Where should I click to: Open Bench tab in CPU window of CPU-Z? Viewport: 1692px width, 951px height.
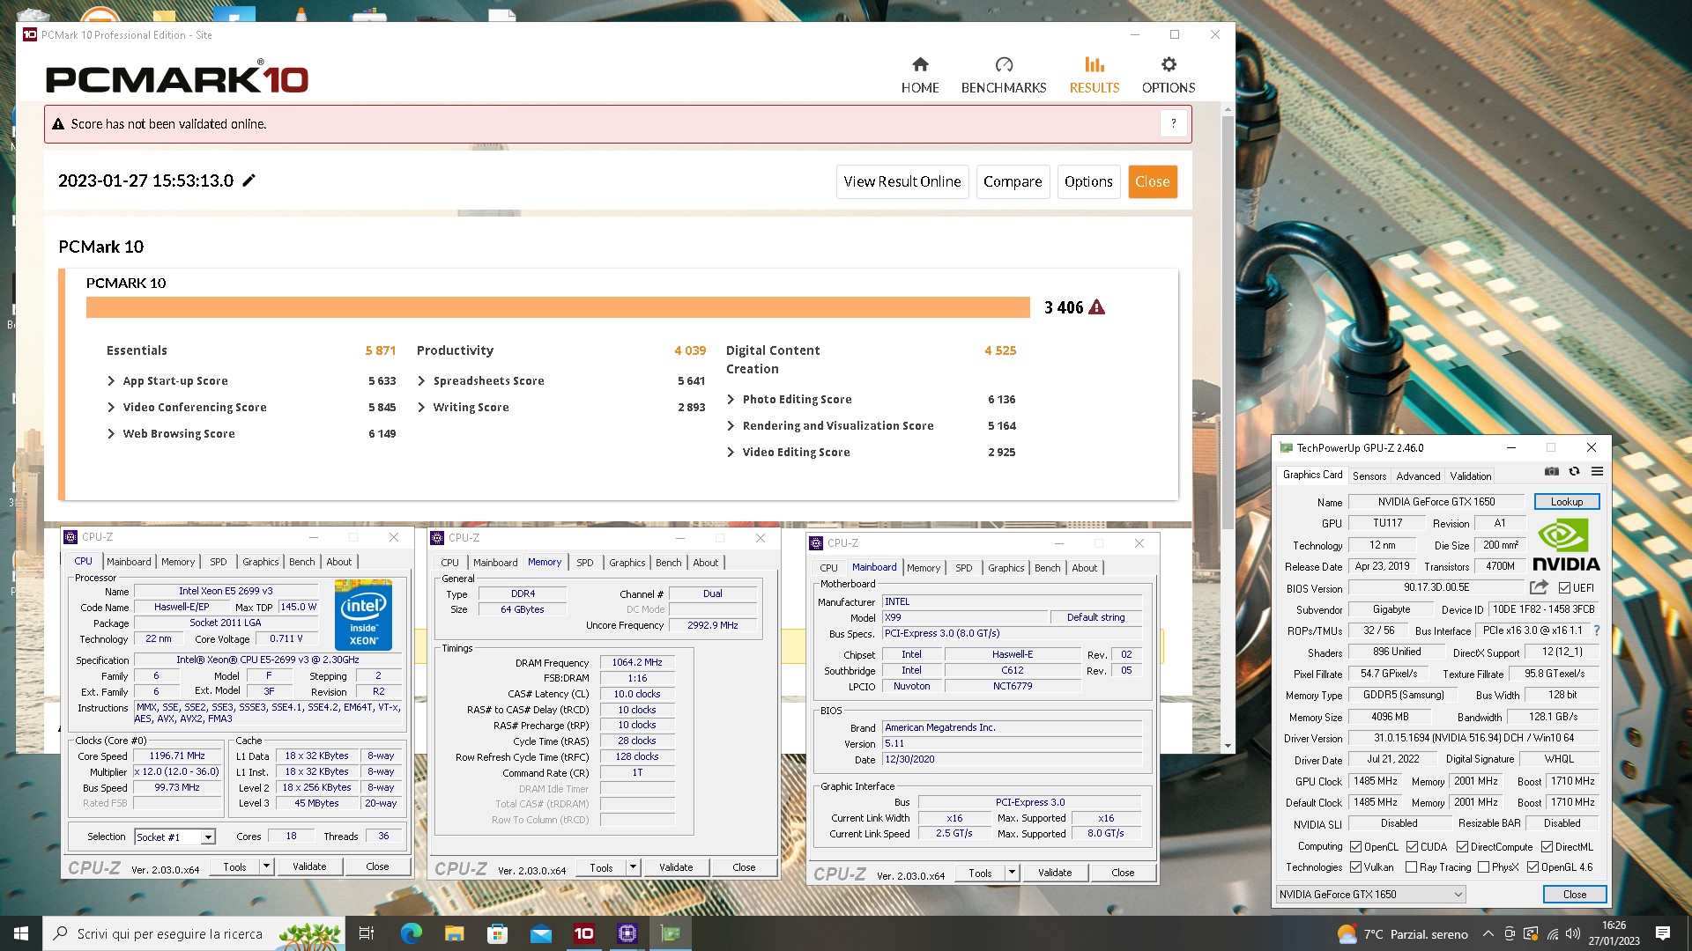(301, 562)
